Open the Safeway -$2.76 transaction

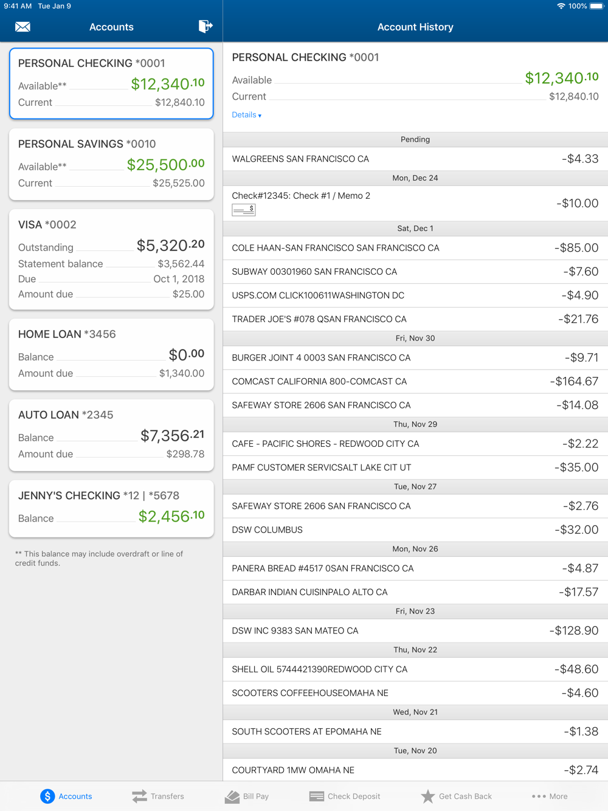click(x=415, y=506)
